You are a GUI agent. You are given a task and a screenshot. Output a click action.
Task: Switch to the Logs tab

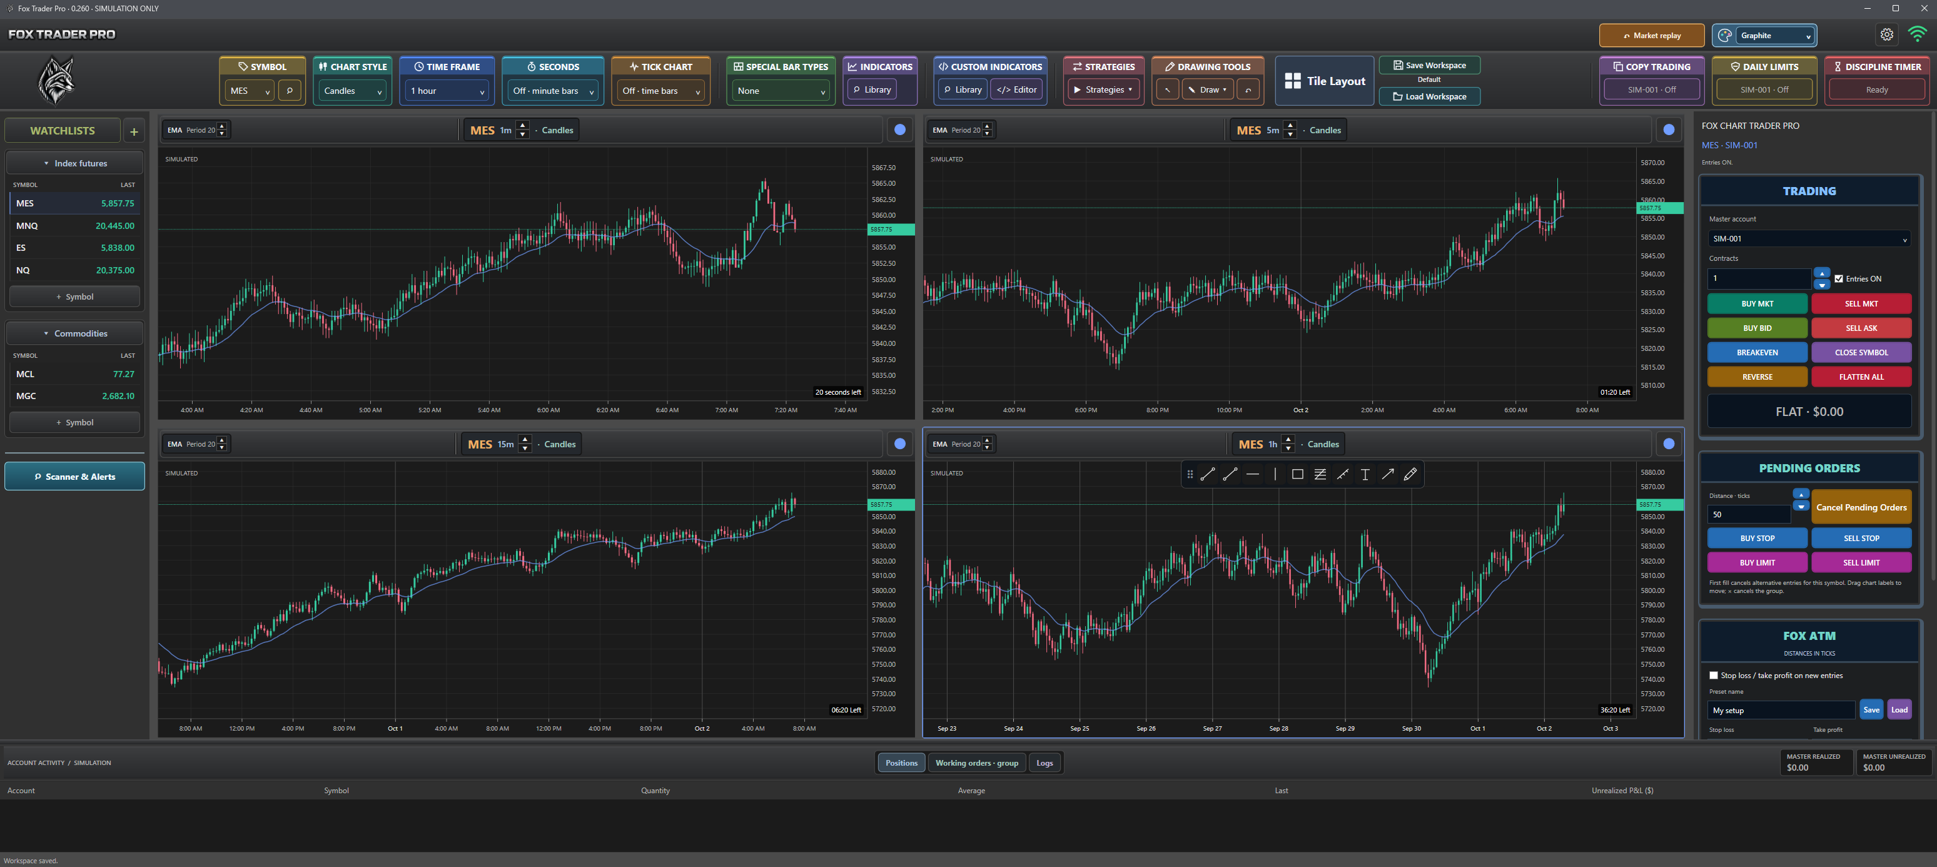pos(1044,763)
